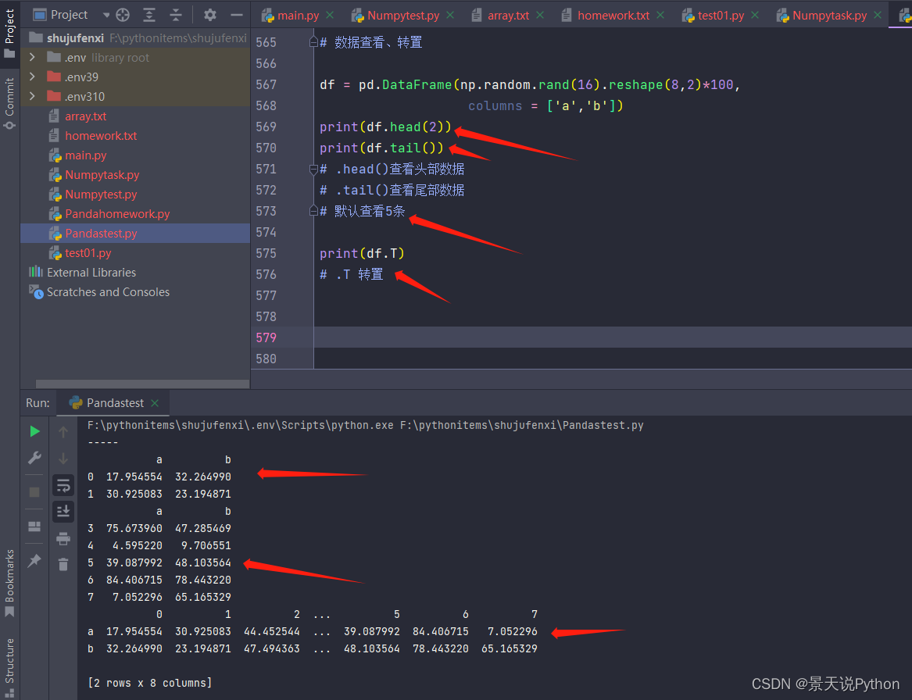912x700 pixels.
Task: Click the 'columns' parameter on line 568
Action: coord(495,105)
